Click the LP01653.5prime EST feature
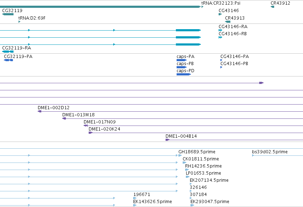303x207 pixels. (187, 177)
